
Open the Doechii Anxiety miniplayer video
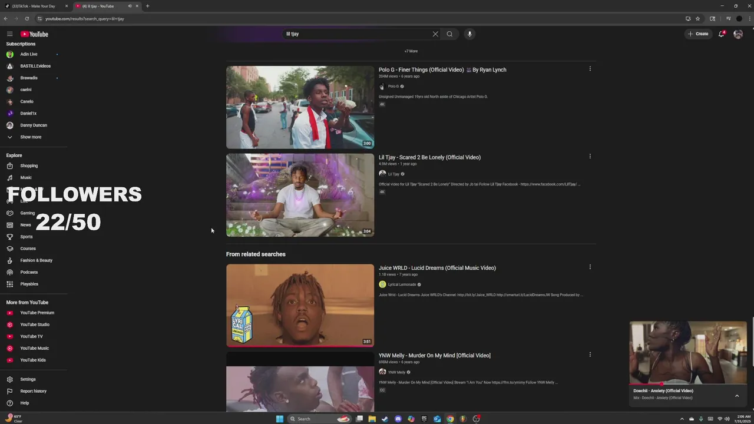[x=688, y=353]
